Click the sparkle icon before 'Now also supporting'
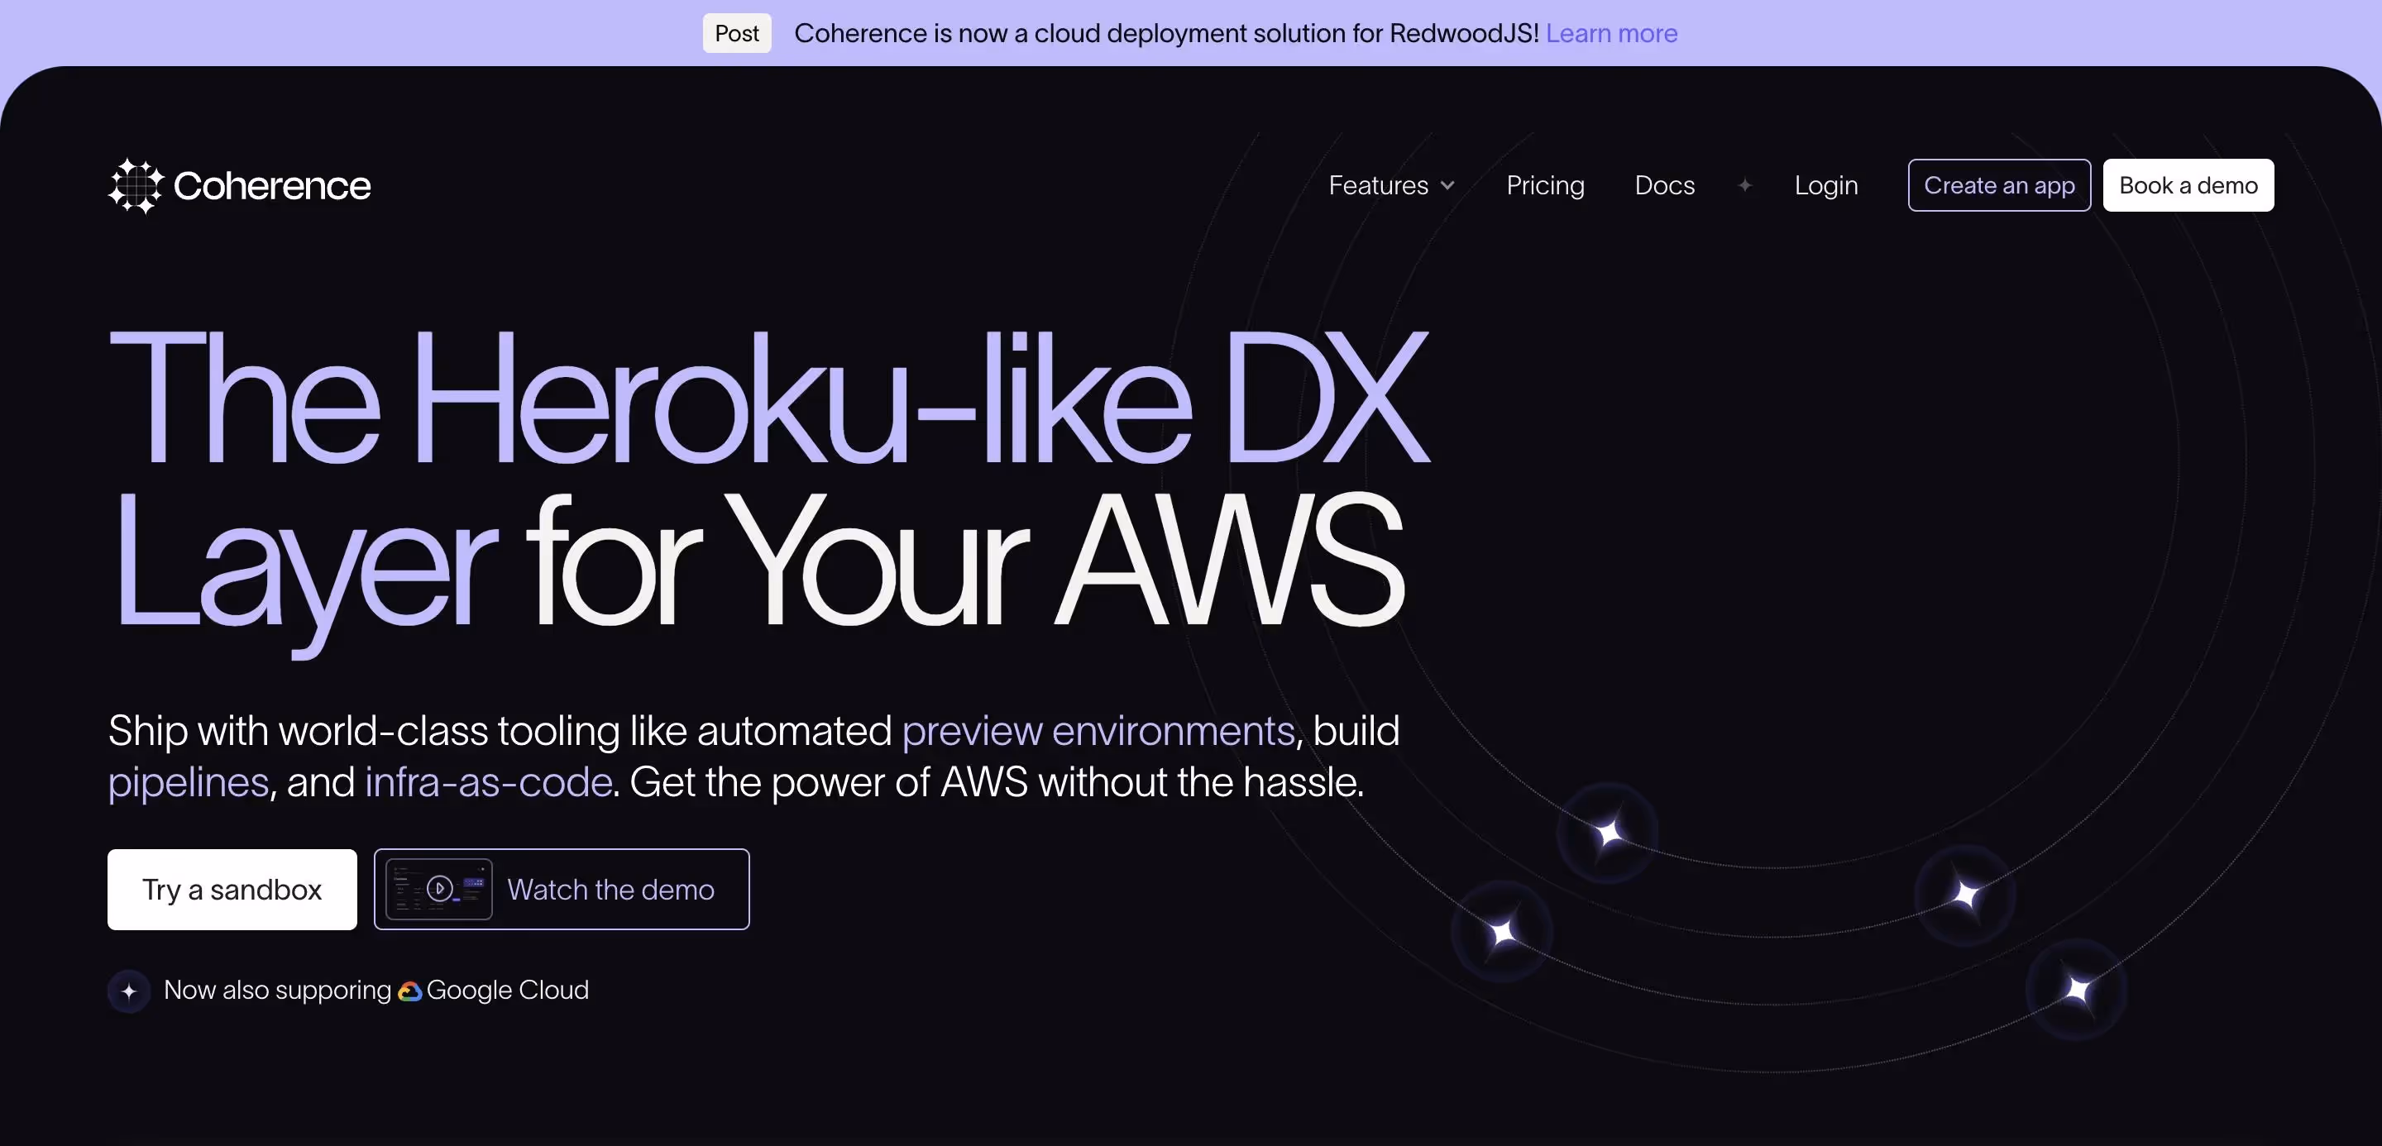Image resolution: width=2382 pixels, height=1146 pixels. point(130,990)
